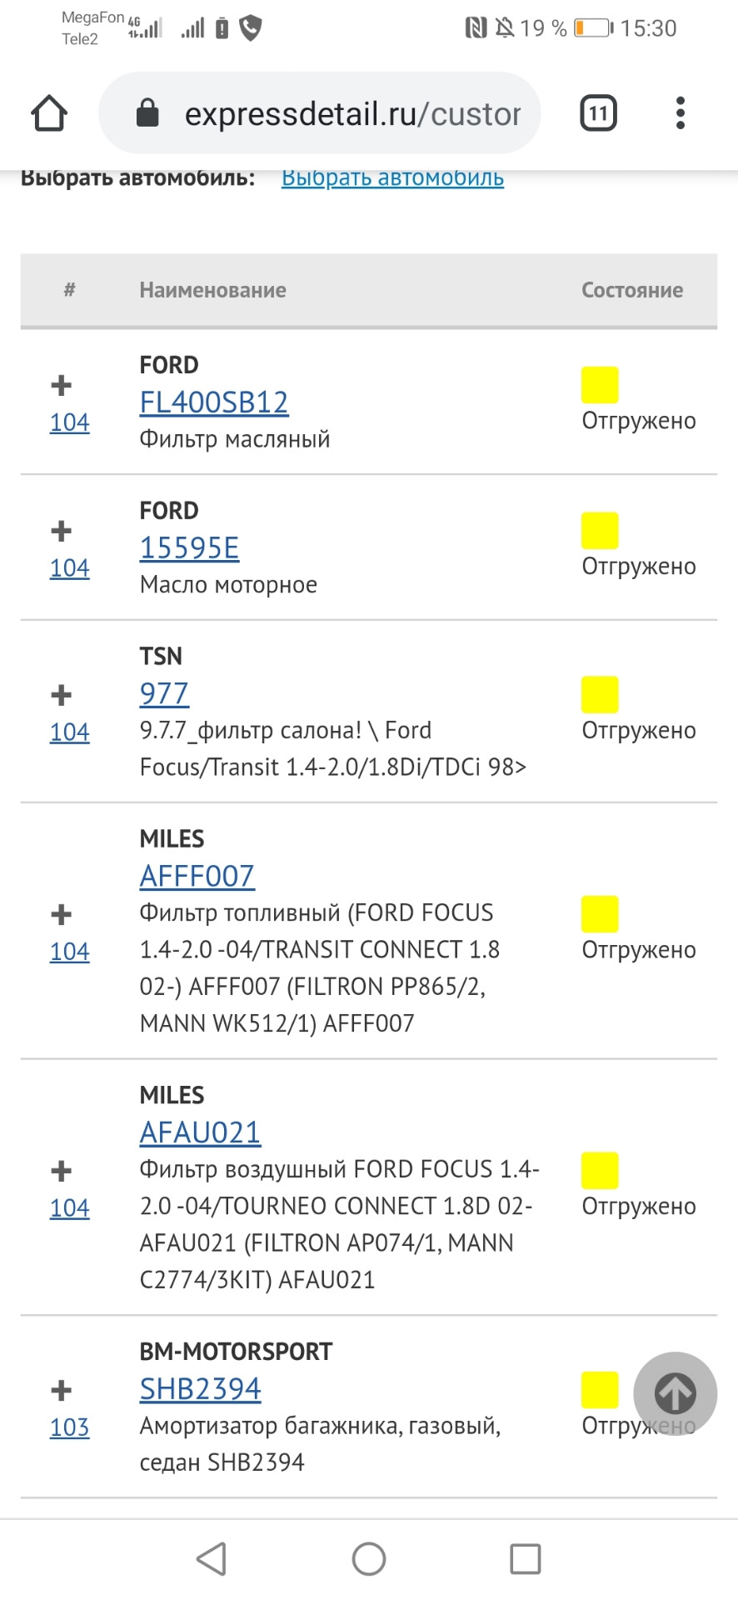Tap the expressdetail.ru address bar
The height and width of the screenshot is (1600, 738).
coord(352,113)
